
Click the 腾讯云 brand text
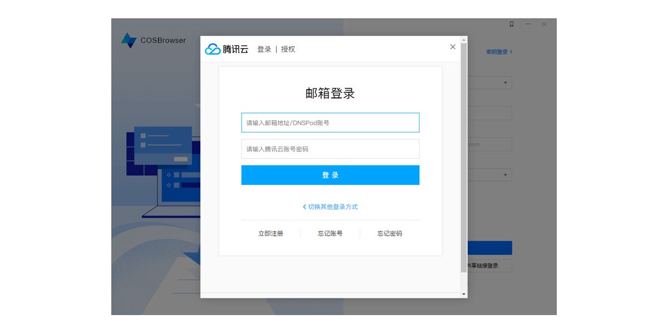pos(235,49)
